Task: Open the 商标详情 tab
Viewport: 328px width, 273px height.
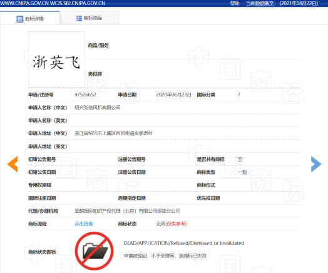Action: pyautogui.click(x=30, y=19)
